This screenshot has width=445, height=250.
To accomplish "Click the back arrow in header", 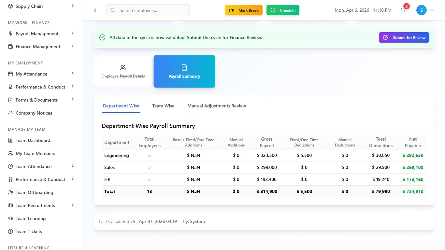I will (95, 10).
